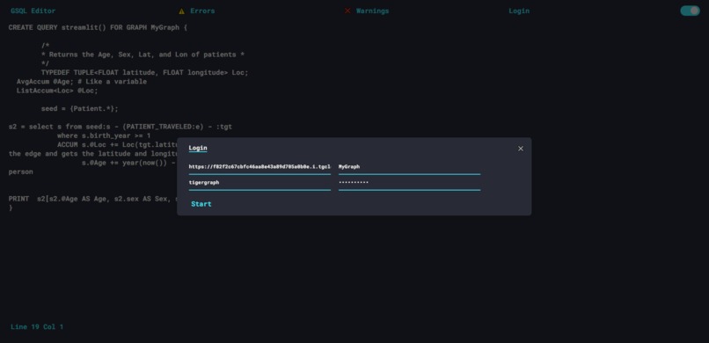Open the Warnings tab
The height and width of the screenshot is (343, 709).
point(372,11)
